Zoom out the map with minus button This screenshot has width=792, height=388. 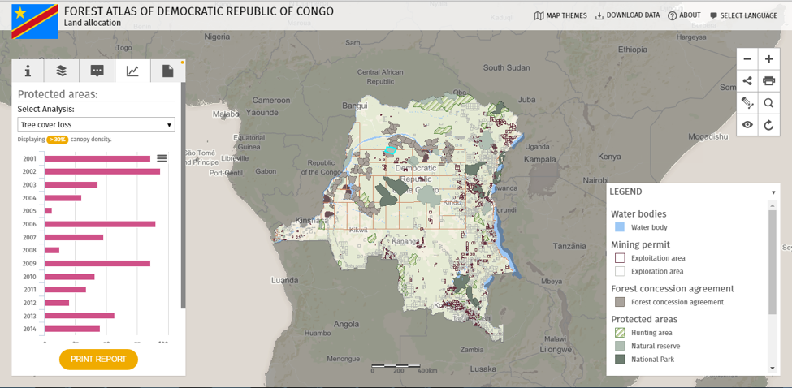pyautogui.click(x=747, y=59)
